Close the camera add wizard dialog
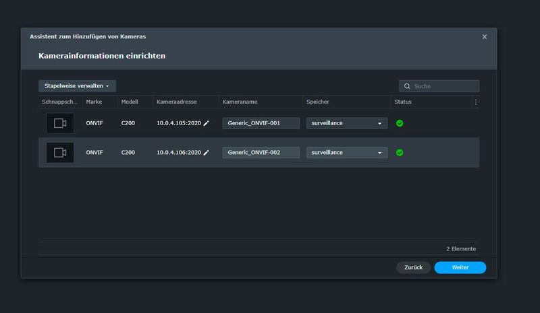Image resolution: width=540 pixels, height=313 pixels. [484, 37]
